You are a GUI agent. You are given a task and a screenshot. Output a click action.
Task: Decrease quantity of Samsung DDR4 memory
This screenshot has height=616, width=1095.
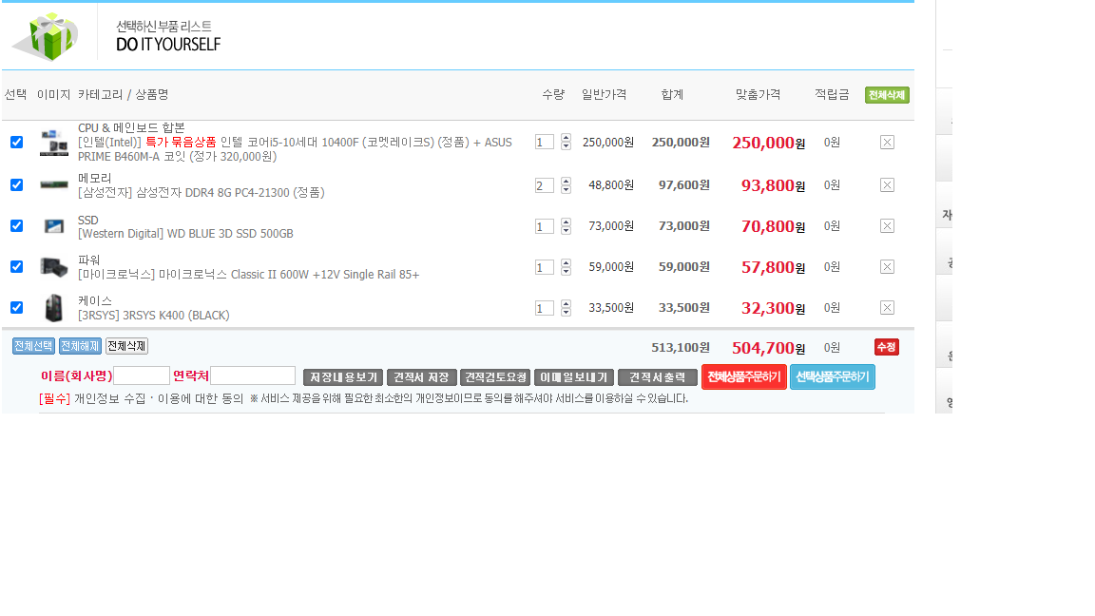[566, 189]
